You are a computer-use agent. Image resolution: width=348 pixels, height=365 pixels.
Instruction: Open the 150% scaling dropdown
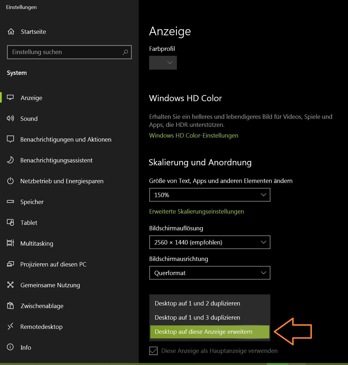210,195
